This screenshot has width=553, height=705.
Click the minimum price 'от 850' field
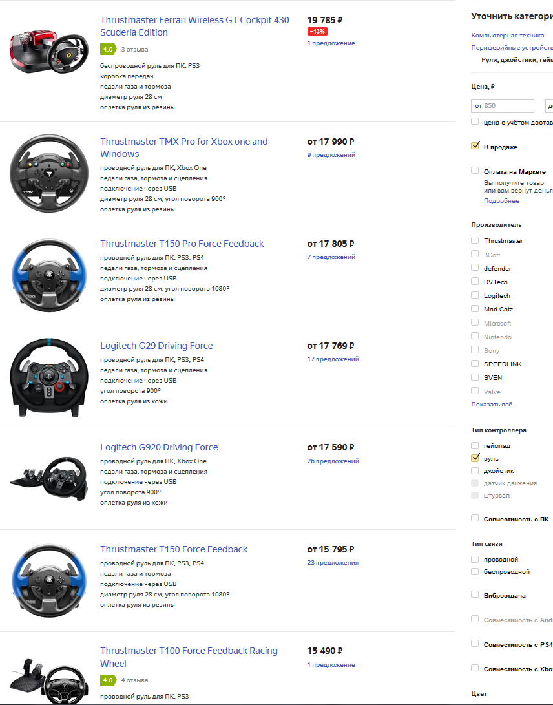[x=502, y=106]
